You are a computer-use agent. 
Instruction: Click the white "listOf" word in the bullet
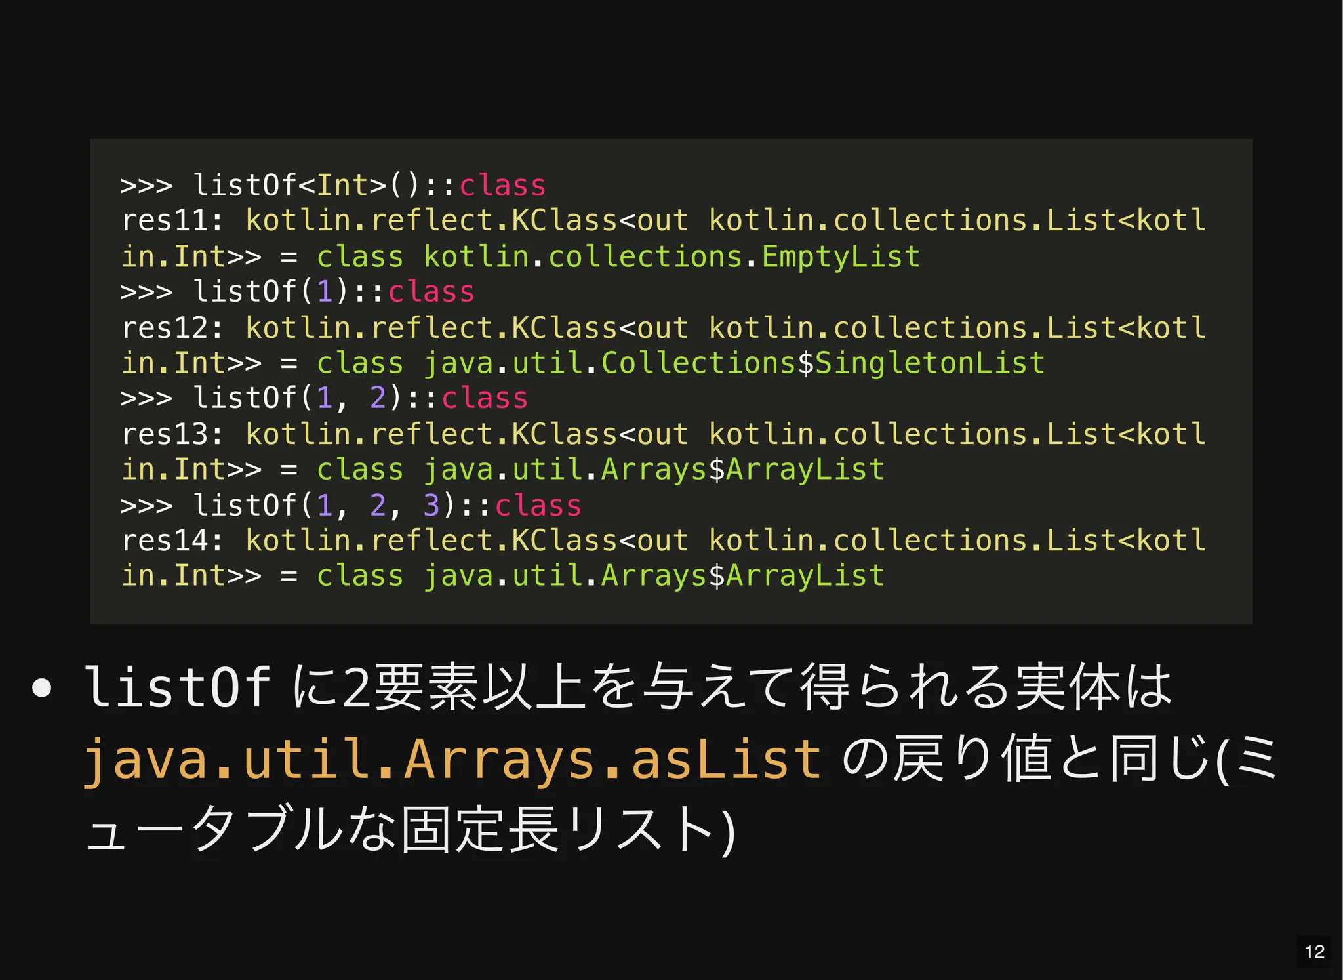click(x=177, y=687)
